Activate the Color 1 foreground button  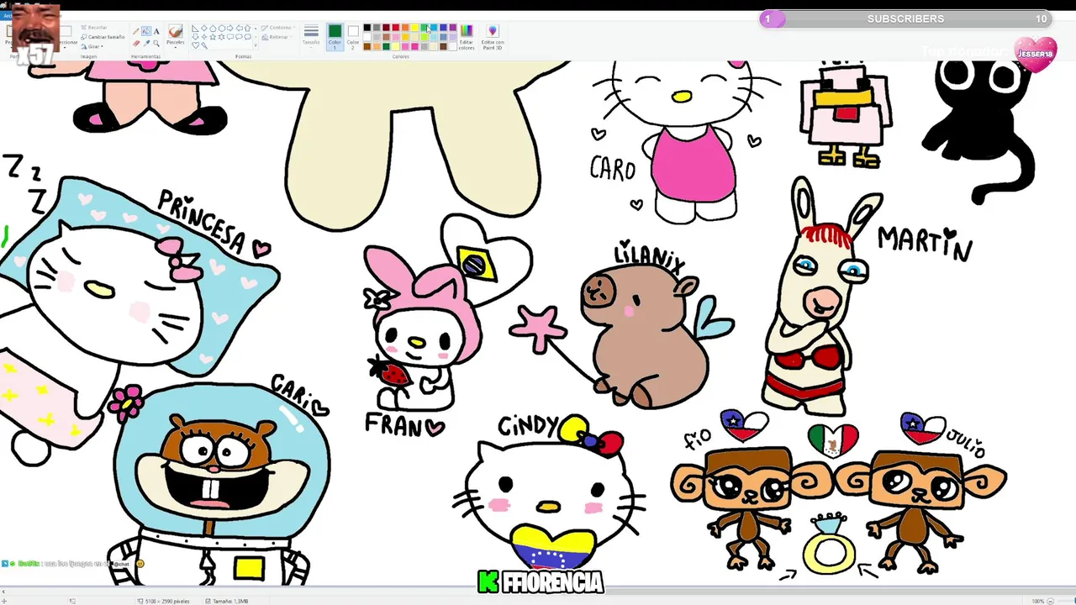tap(335, 36)
